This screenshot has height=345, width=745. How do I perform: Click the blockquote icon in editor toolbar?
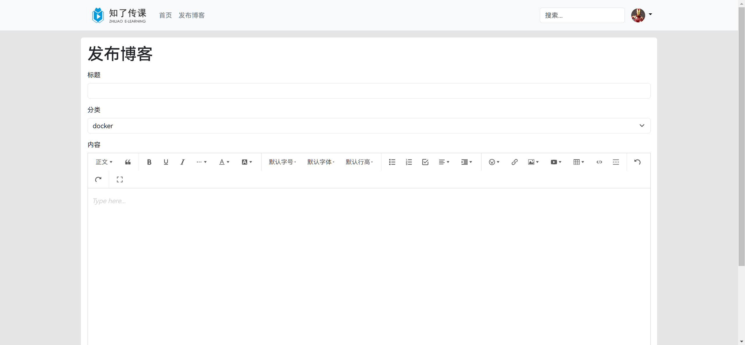(128, 162)
